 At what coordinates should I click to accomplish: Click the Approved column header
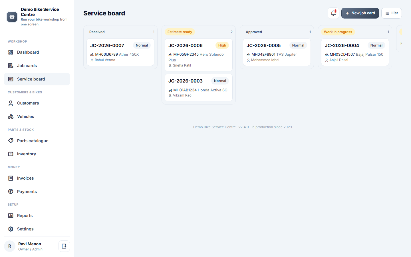(254, 32)
